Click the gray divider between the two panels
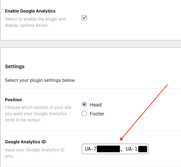This screenshot has width=181, height=167. click(x=90, y=44)
